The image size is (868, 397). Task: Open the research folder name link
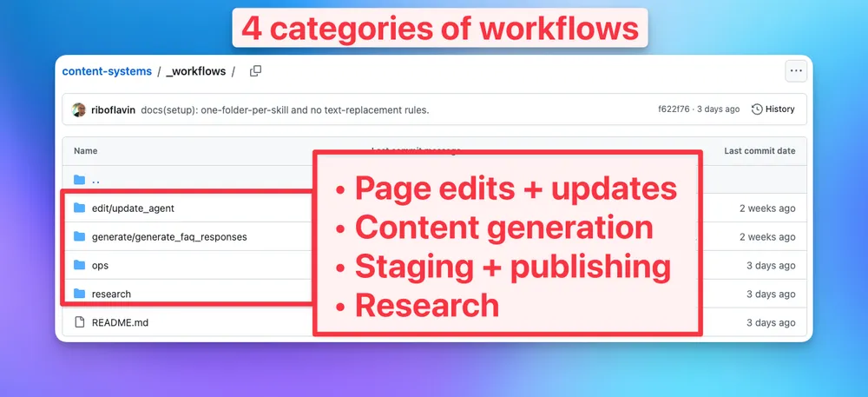click(x=111, y=294)
